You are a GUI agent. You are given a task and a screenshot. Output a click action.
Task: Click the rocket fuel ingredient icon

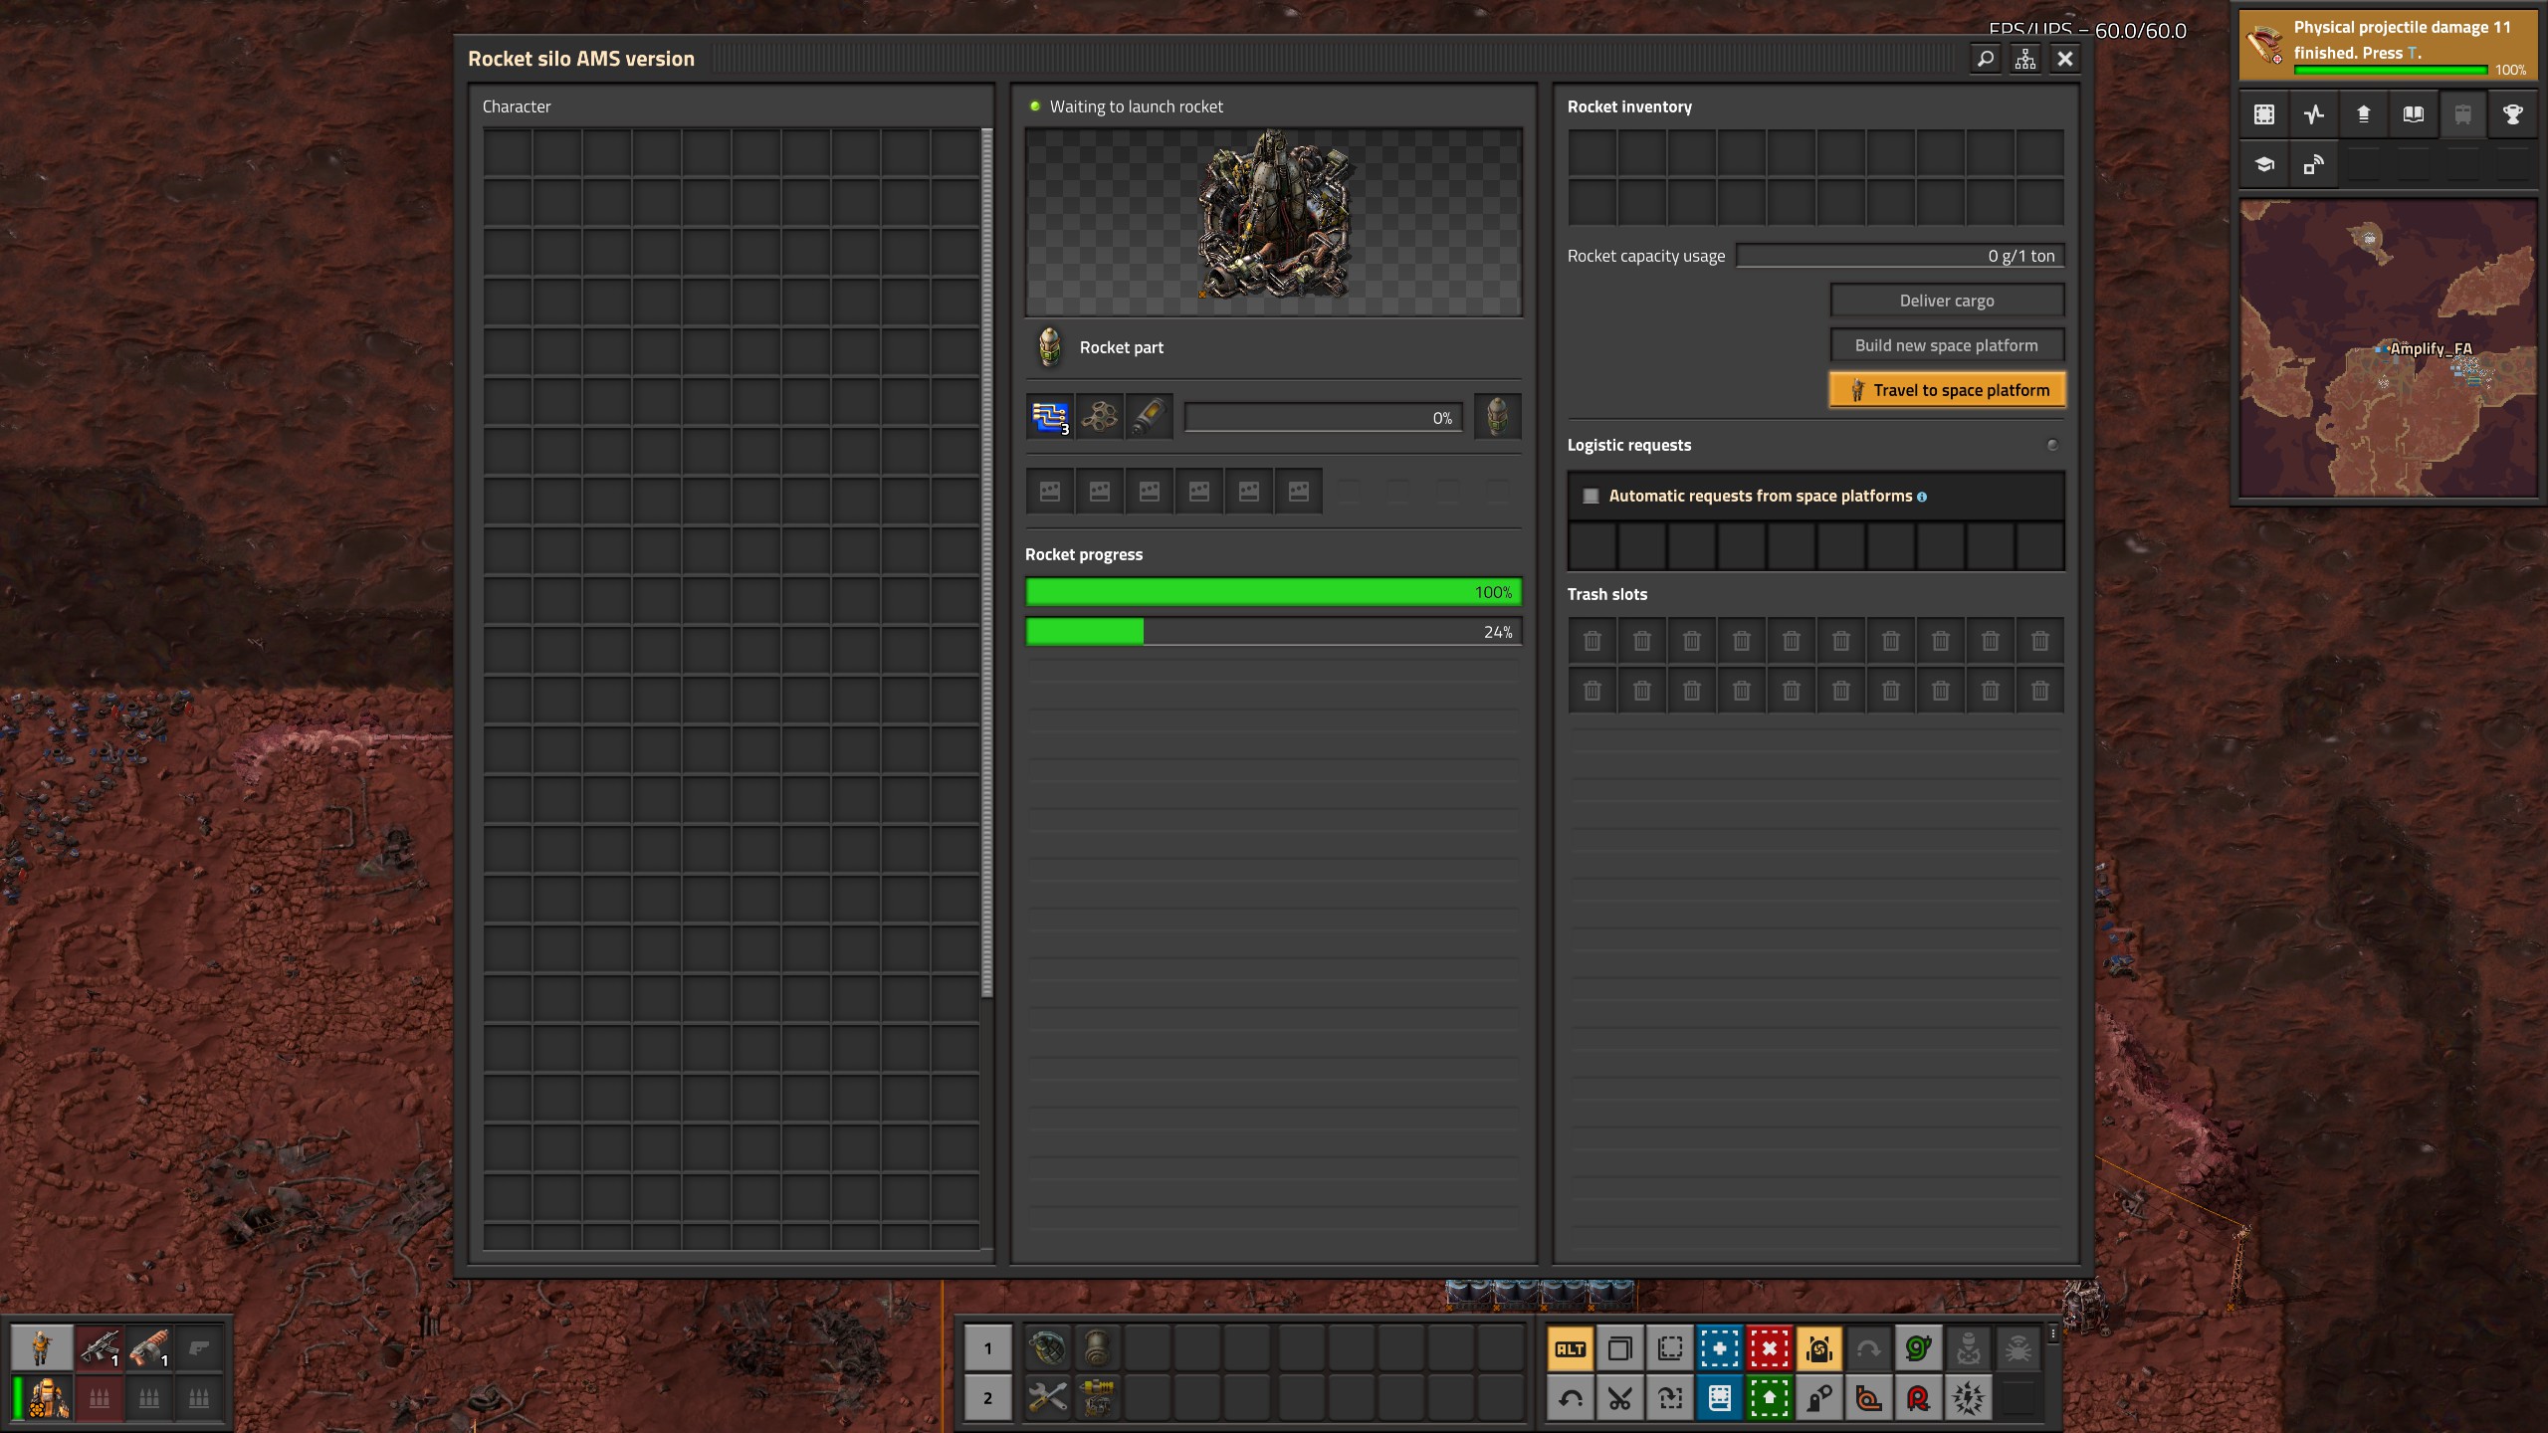(x=1149, y=416)
